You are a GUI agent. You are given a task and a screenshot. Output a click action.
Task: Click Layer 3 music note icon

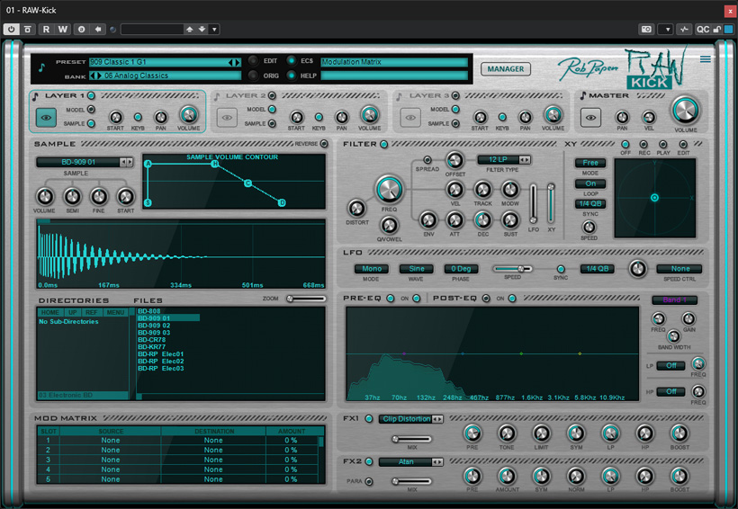[x=399, y=96]
